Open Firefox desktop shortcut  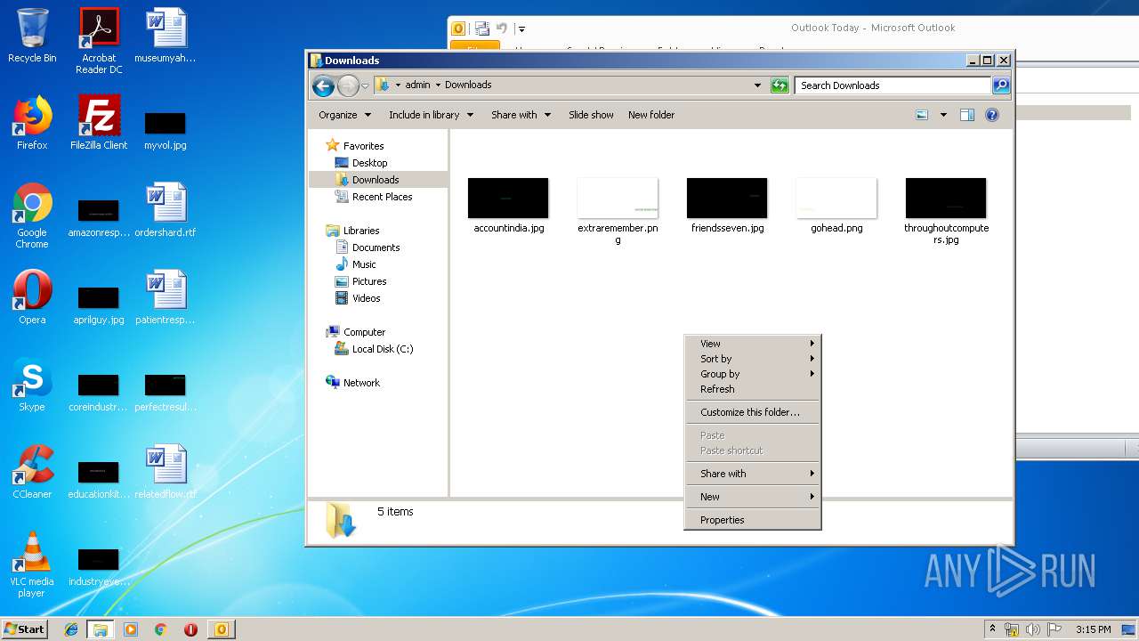pos(32,123)
